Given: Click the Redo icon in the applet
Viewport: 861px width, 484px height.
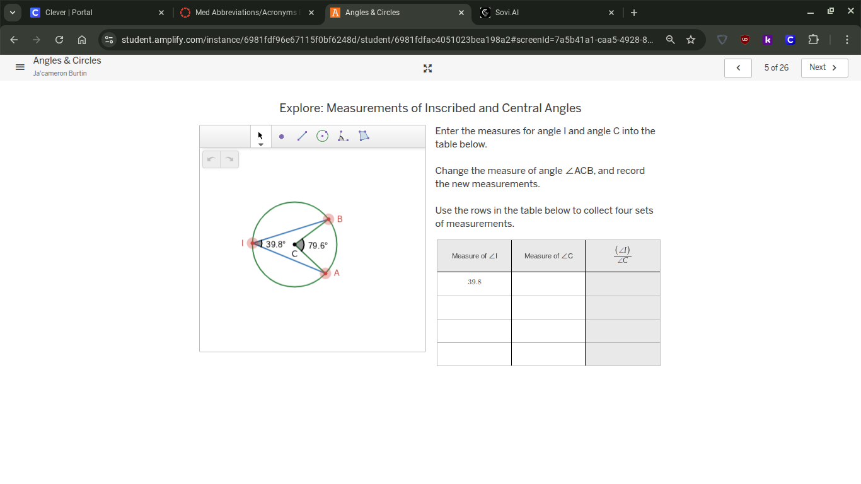Looking at the screenshot, I should pyautogui.click(x=229, y=159).
